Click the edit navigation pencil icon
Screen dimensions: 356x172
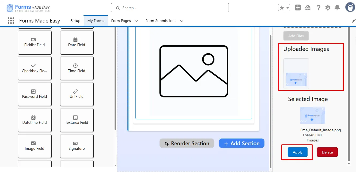(x=354, y=21)
